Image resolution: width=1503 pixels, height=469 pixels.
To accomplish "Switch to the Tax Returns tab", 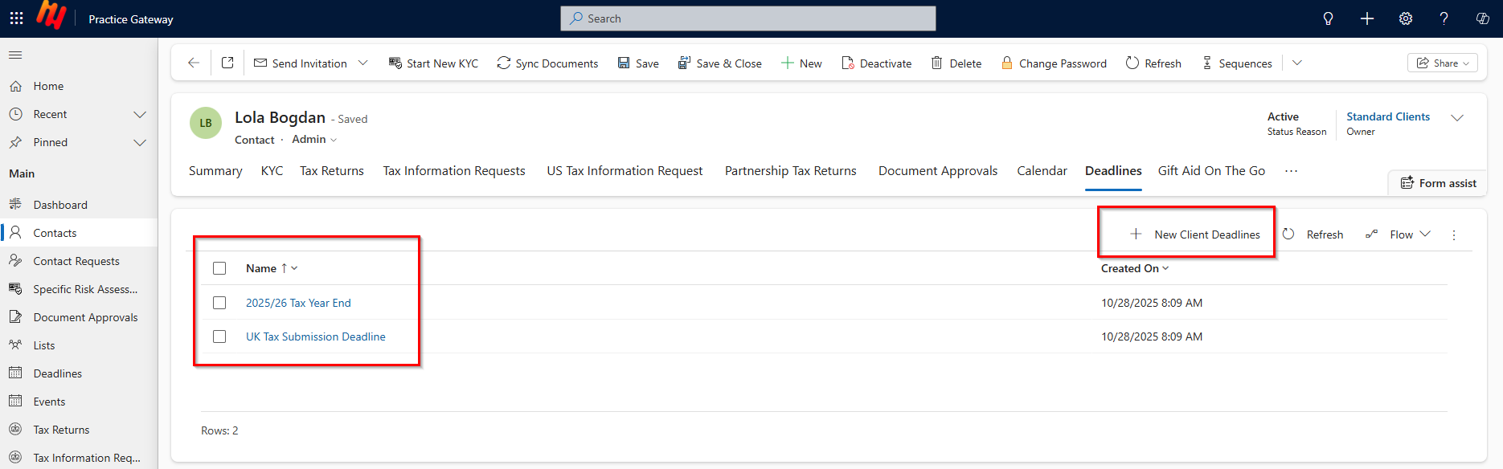I will [332, 171].
